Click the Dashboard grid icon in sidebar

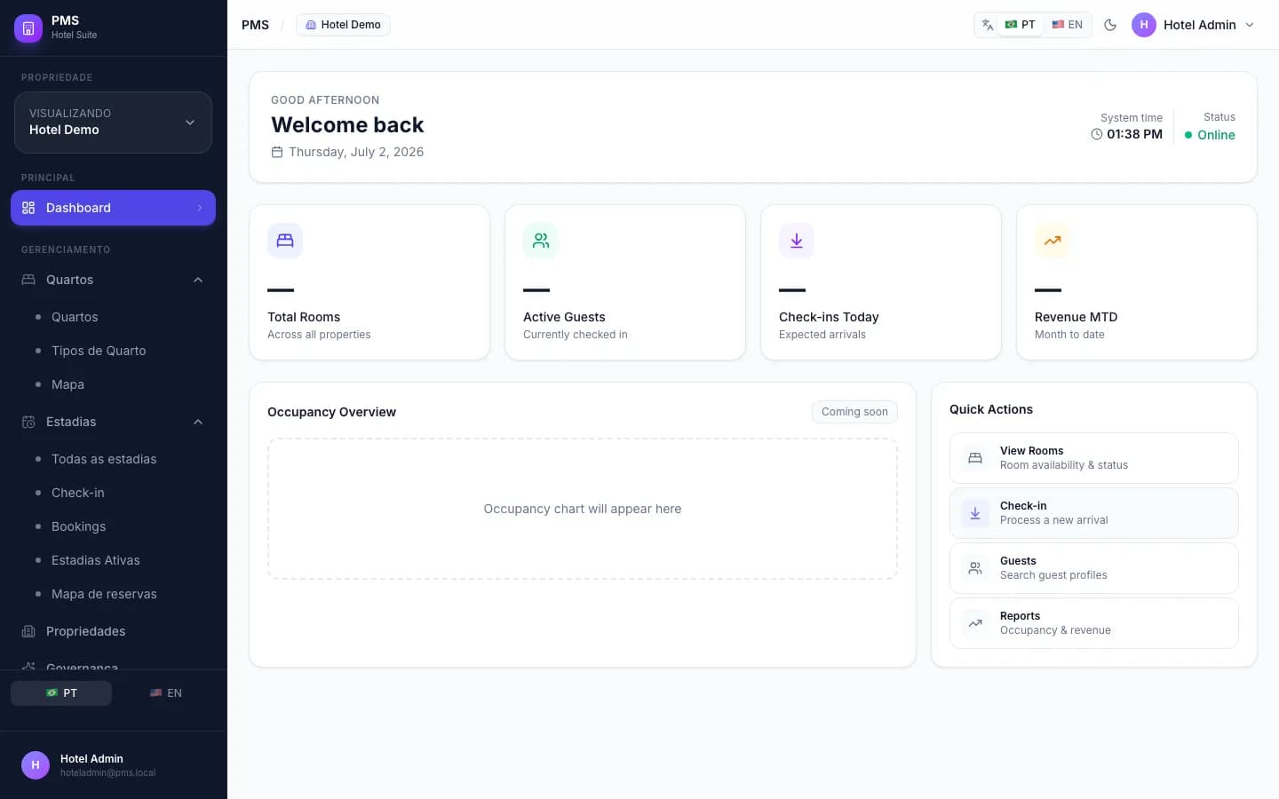[28, 208]
